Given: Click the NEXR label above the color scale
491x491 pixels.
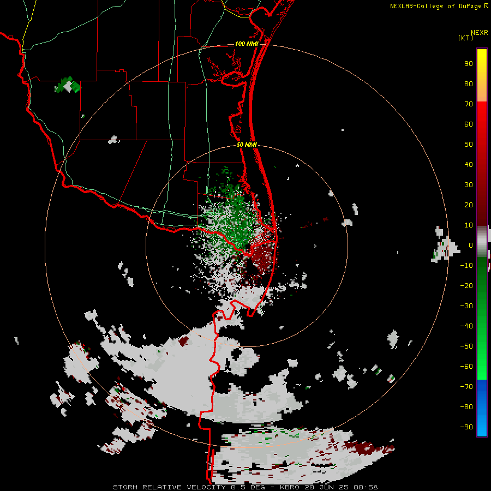Looking at the screenshot, I should [x=480, y=33].
